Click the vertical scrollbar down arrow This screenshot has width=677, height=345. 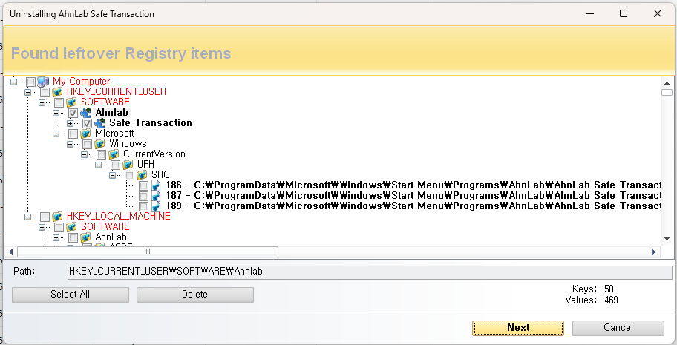[667, 239]
